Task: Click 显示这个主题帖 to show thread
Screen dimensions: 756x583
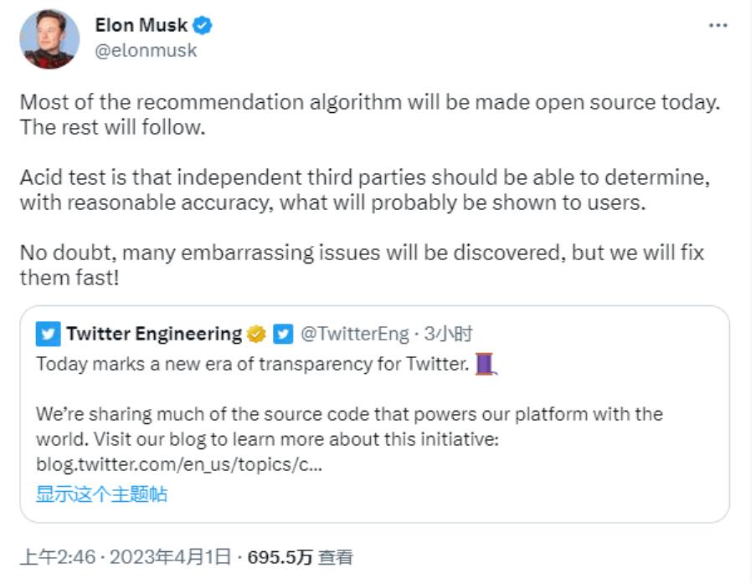Action: [x=101, y=494]
